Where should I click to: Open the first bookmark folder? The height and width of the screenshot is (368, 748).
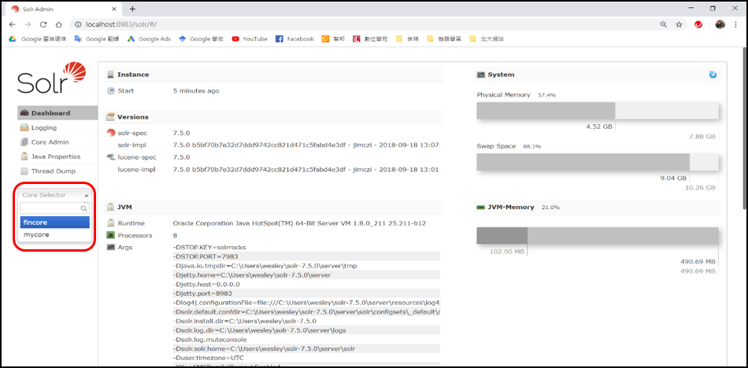(x=407, y=39)
